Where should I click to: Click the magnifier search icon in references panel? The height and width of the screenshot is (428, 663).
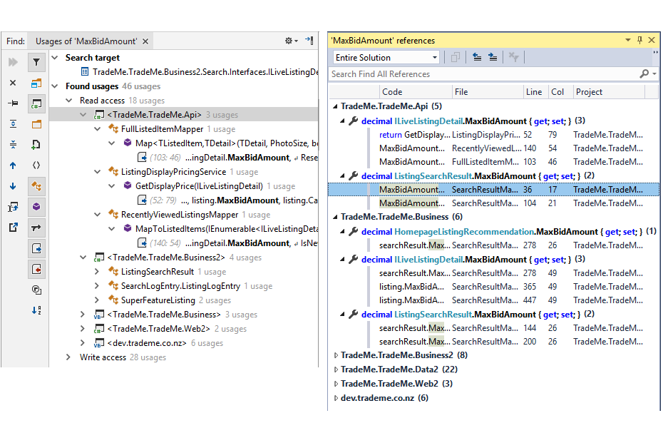coord(644,74)
